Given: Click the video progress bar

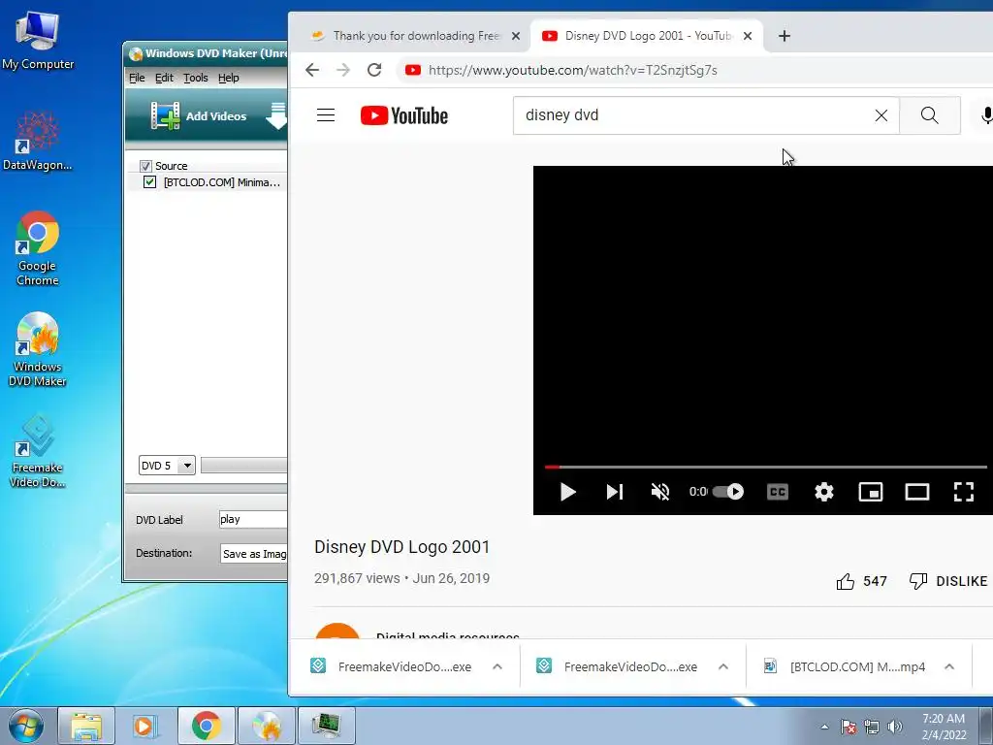Looking at the screenshot, I should point(766,467).
